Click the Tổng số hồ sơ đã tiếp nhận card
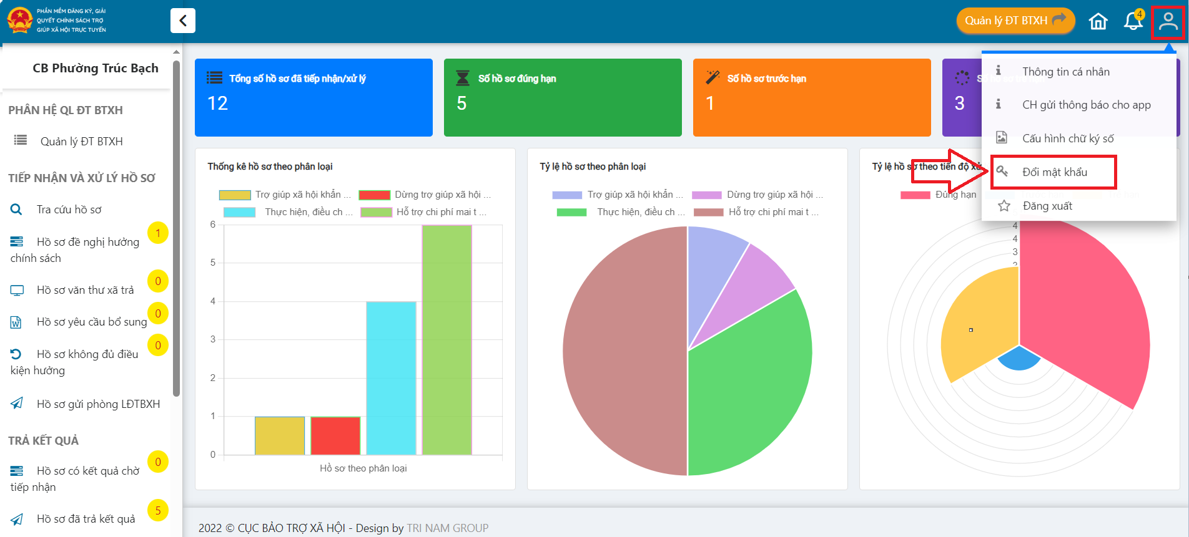Screen dimensions: 1189x537 click(x=313, y=97)
